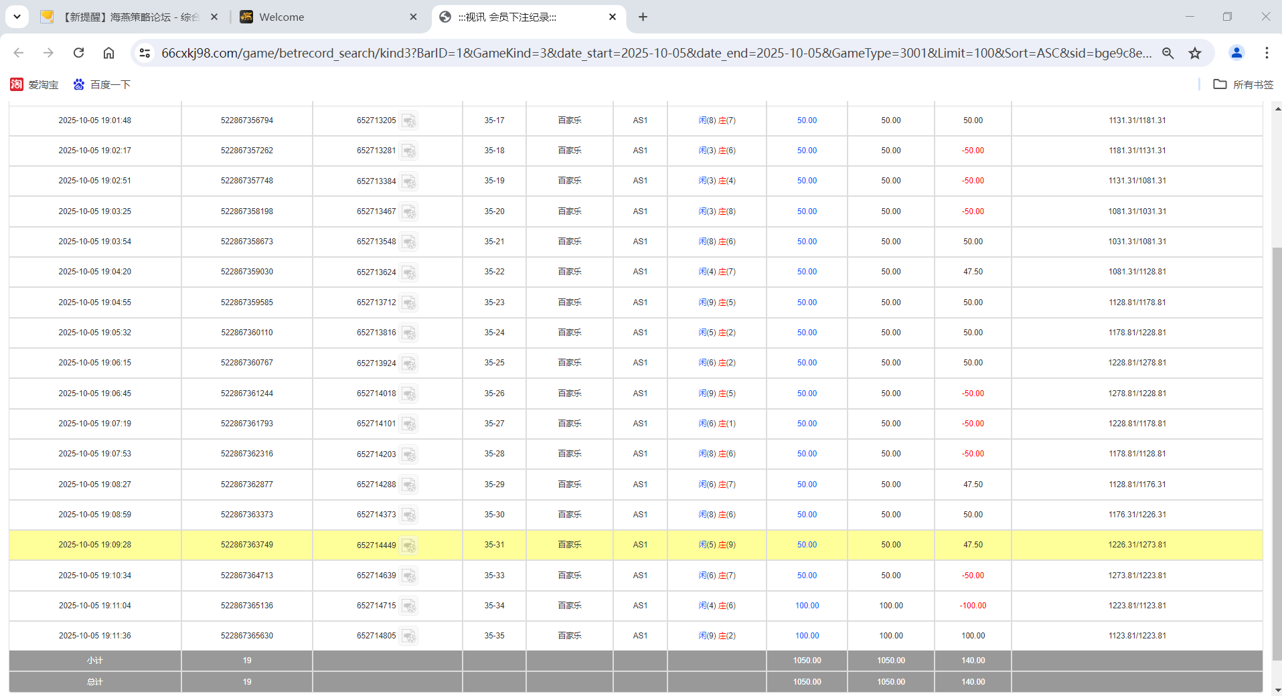Open the browser home page

(x=108, y=53)
